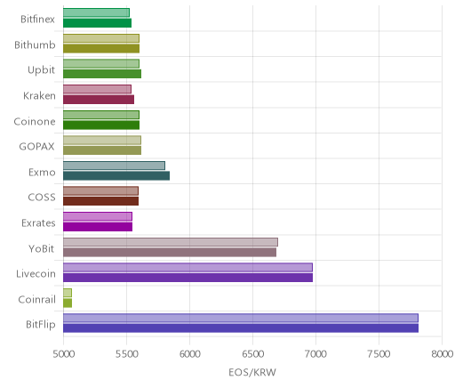Click the 8000 tick label
The width and height of the screenshot is (455, 388).
click(x=442, y=353)
